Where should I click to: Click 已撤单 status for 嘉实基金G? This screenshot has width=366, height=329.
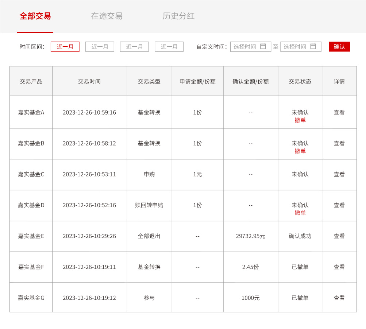[300, 298]
